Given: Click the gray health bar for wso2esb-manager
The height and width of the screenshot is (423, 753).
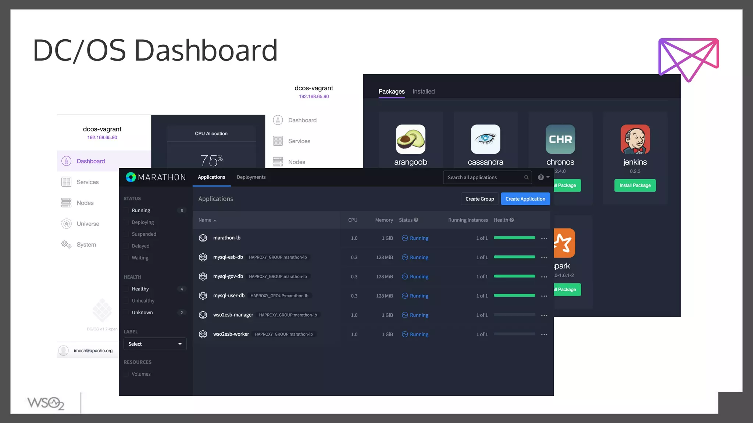Looking at the screenshot, I should (514, 315).
